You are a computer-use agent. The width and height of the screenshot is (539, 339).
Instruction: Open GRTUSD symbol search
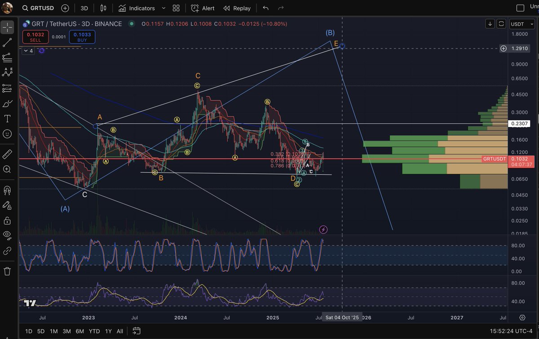click(x=39, y=8)
